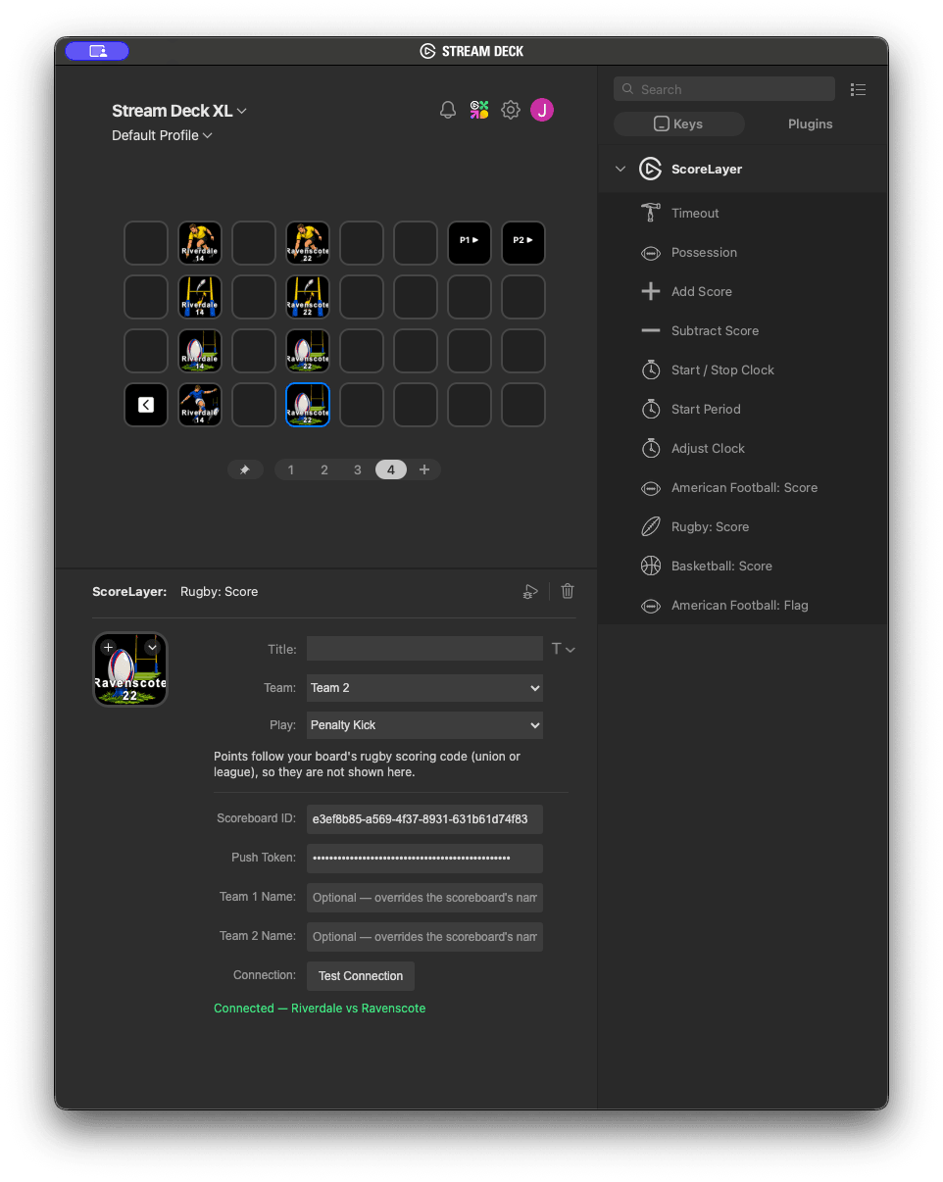Choose the Basketball: Score action

742,566
